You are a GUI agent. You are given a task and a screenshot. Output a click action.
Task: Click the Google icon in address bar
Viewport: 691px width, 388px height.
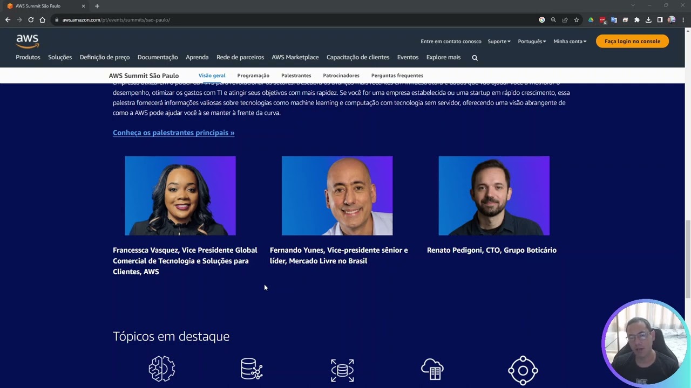[542, 20]
